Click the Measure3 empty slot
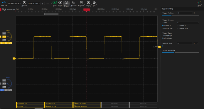 coord(115,103)
